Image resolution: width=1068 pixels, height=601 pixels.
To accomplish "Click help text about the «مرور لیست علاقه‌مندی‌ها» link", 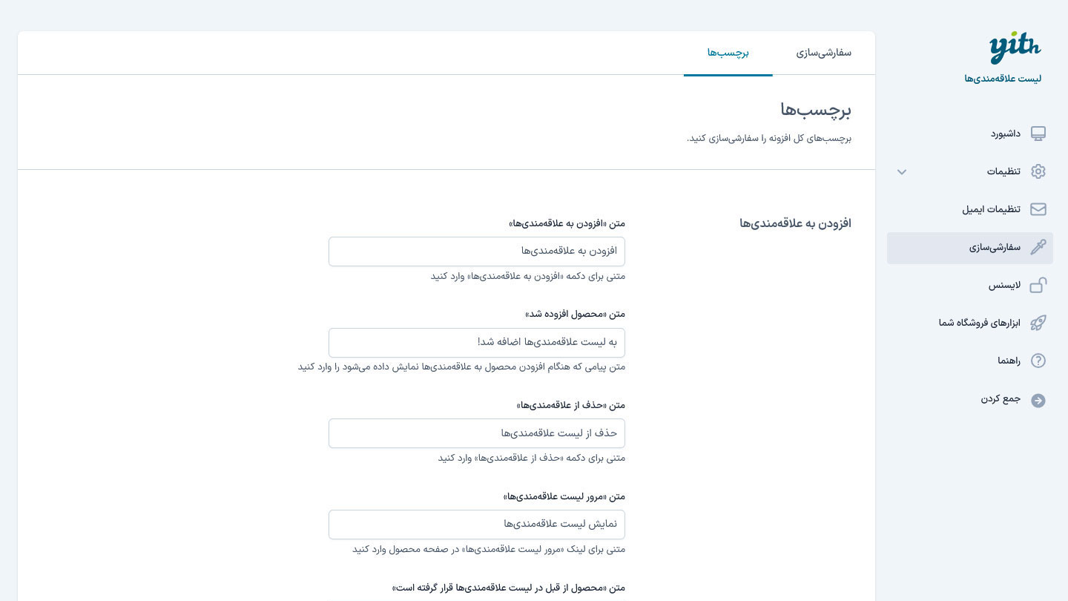I will tap(489, 549).
